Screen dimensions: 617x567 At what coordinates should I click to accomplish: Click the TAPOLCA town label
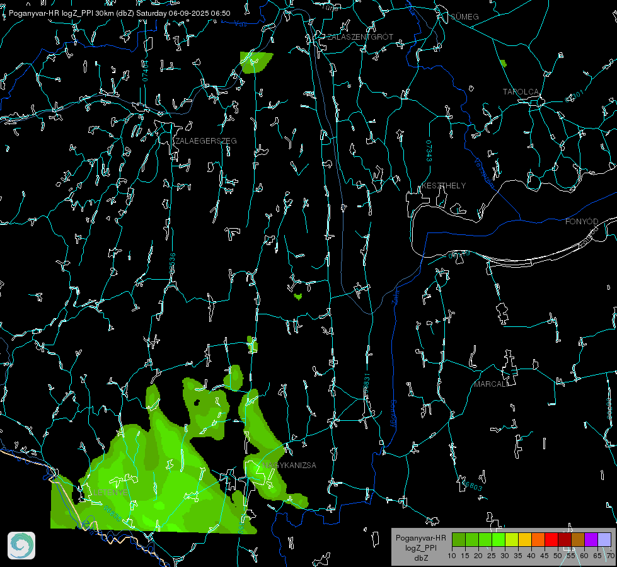coord(521,92)
